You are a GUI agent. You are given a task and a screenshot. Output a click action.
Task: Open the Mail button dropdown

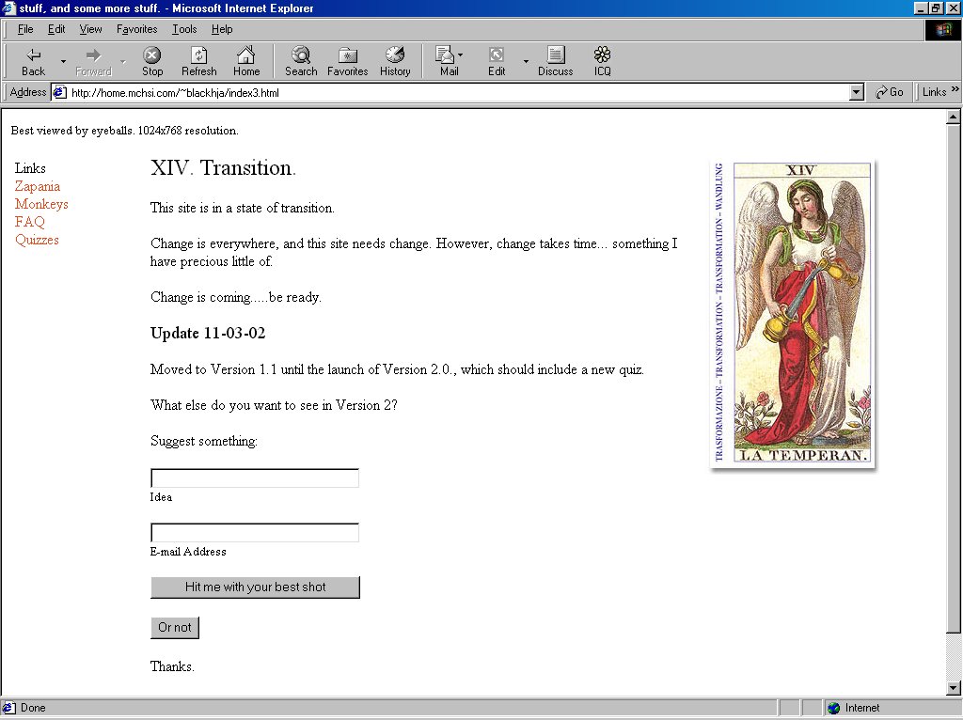pos(460,56)
